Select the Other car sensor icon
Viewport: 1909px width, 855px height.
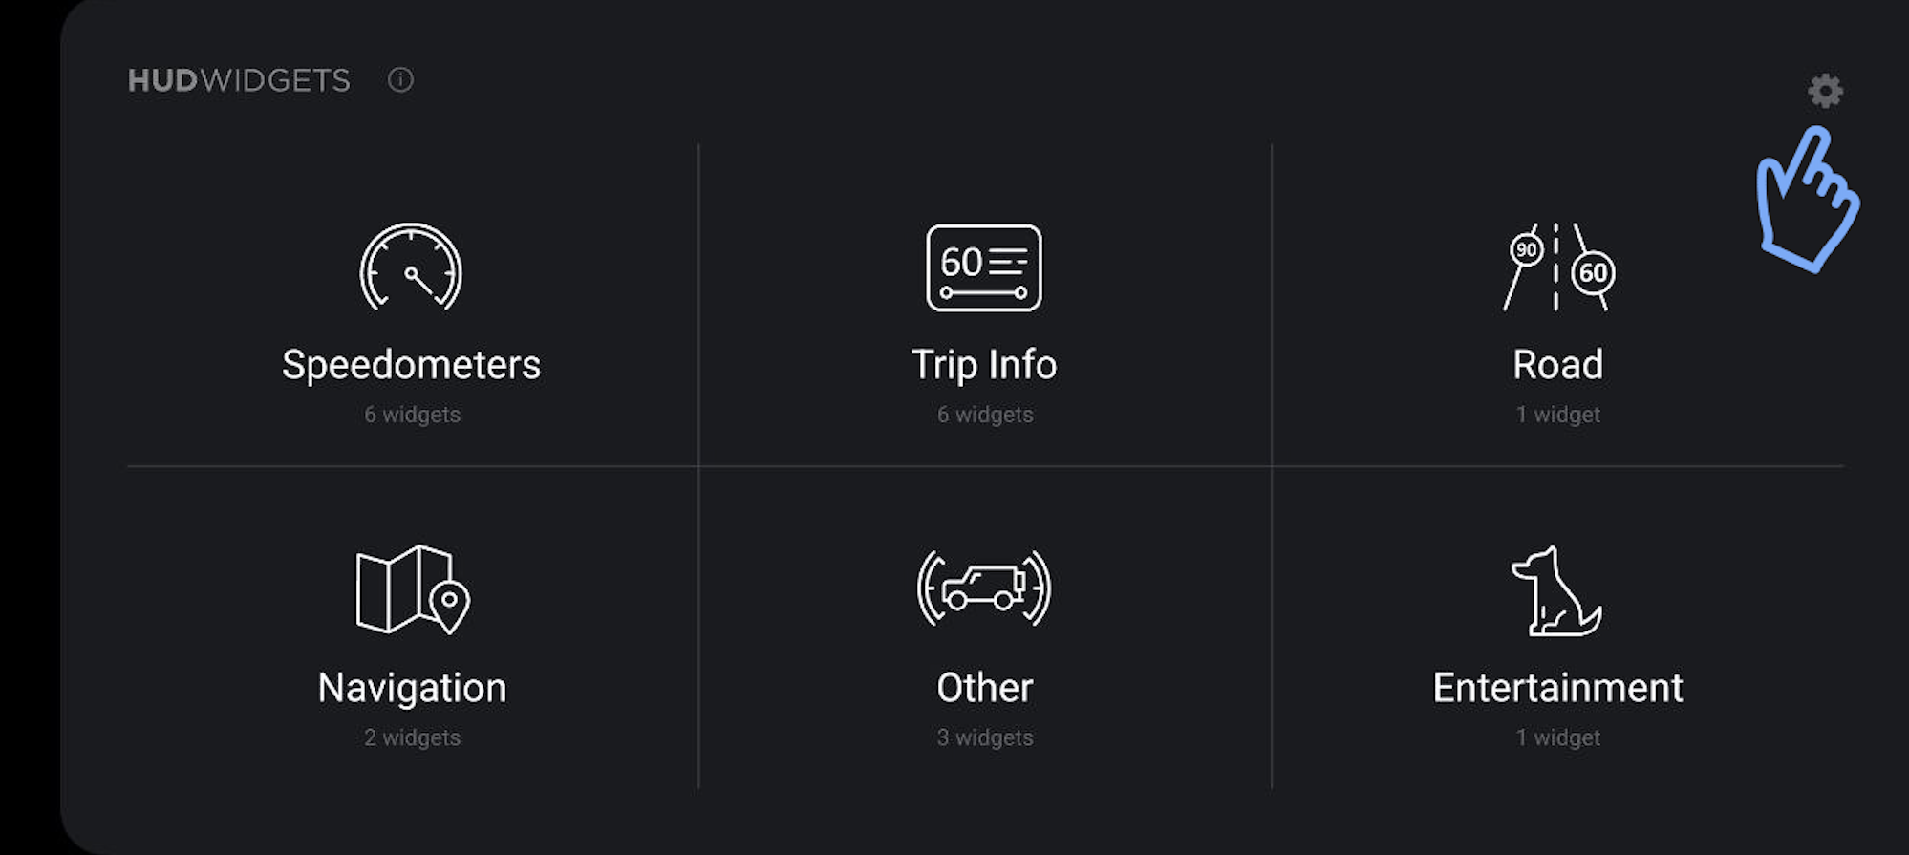click(984, 588)
